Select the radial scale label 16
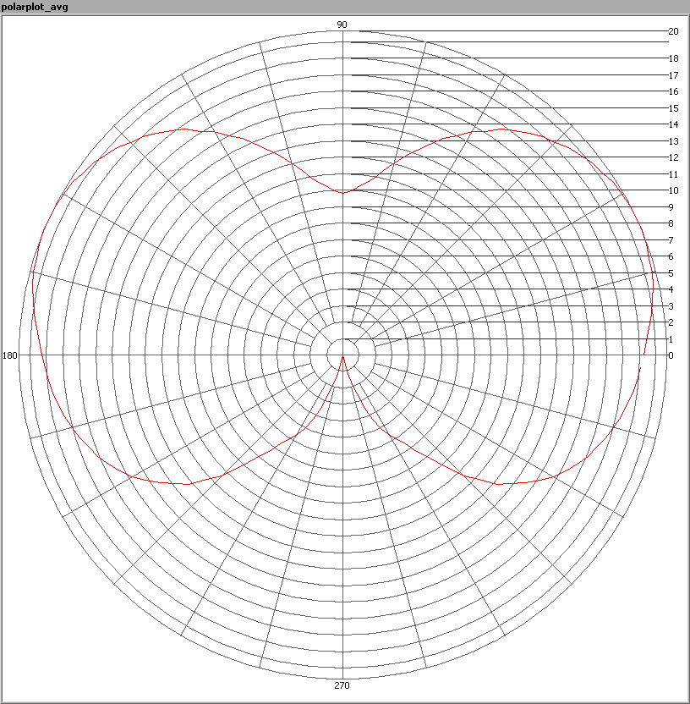This screenshot has height=704, width=690. pos(673,91)
